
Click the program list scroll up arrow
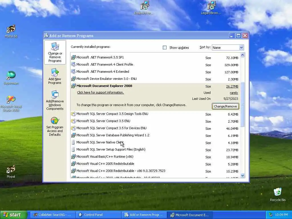tap(242, 55)
